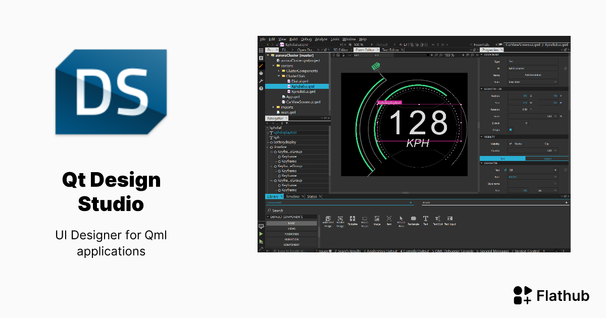The width and height of the screenshot is (606, 318).
Task: Toggle the Visible checkbox in Visibility section
Action: 511,143
